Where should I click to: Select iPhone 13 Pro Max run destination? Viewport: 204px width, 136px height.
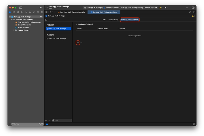coord(112,8)
